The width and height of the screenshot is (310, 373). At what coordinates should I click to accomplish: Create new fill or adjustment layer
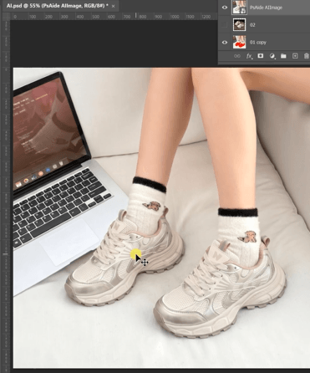pos(272,56)
